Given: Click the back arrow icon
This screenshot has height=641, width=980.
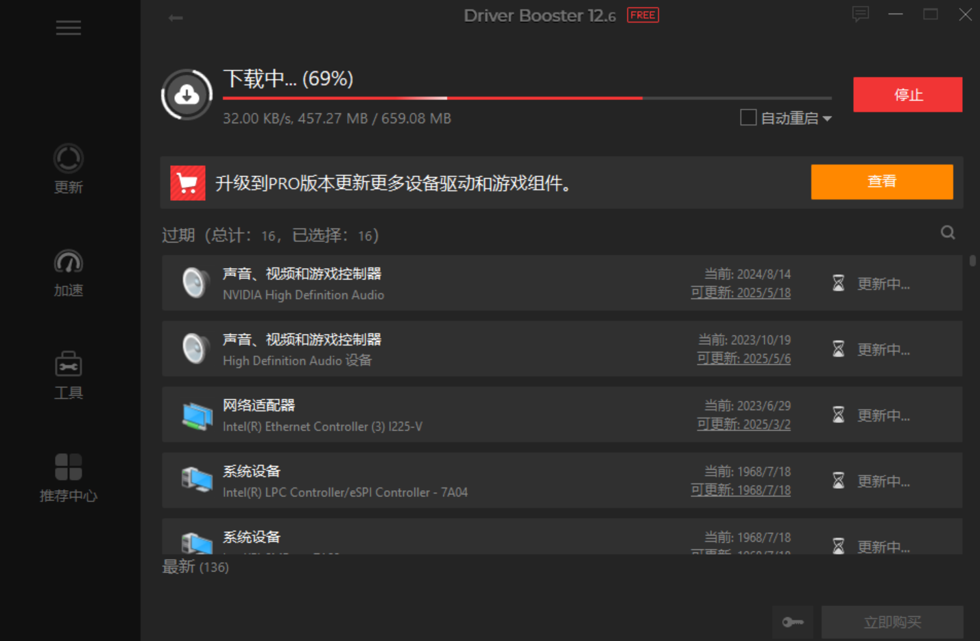Looking at the screenshot, I should click(x=176, y=18).
